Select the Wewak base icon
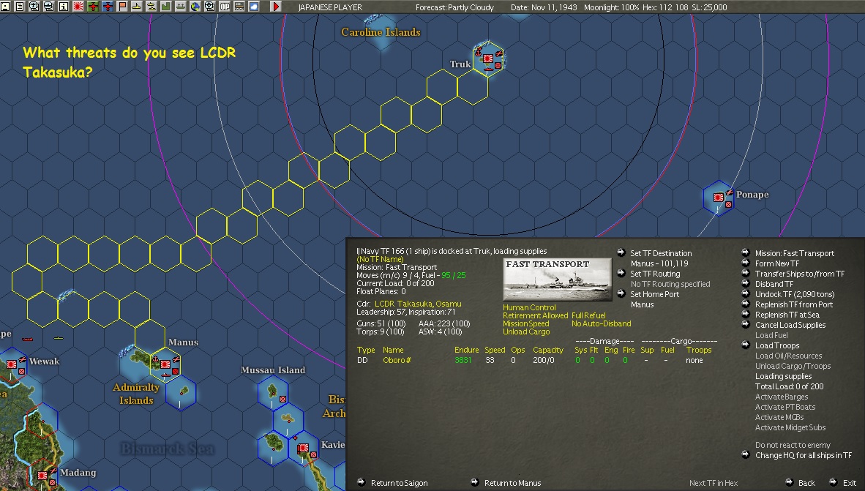The width and height of the screenshot is (865, 491). point(12,364)
